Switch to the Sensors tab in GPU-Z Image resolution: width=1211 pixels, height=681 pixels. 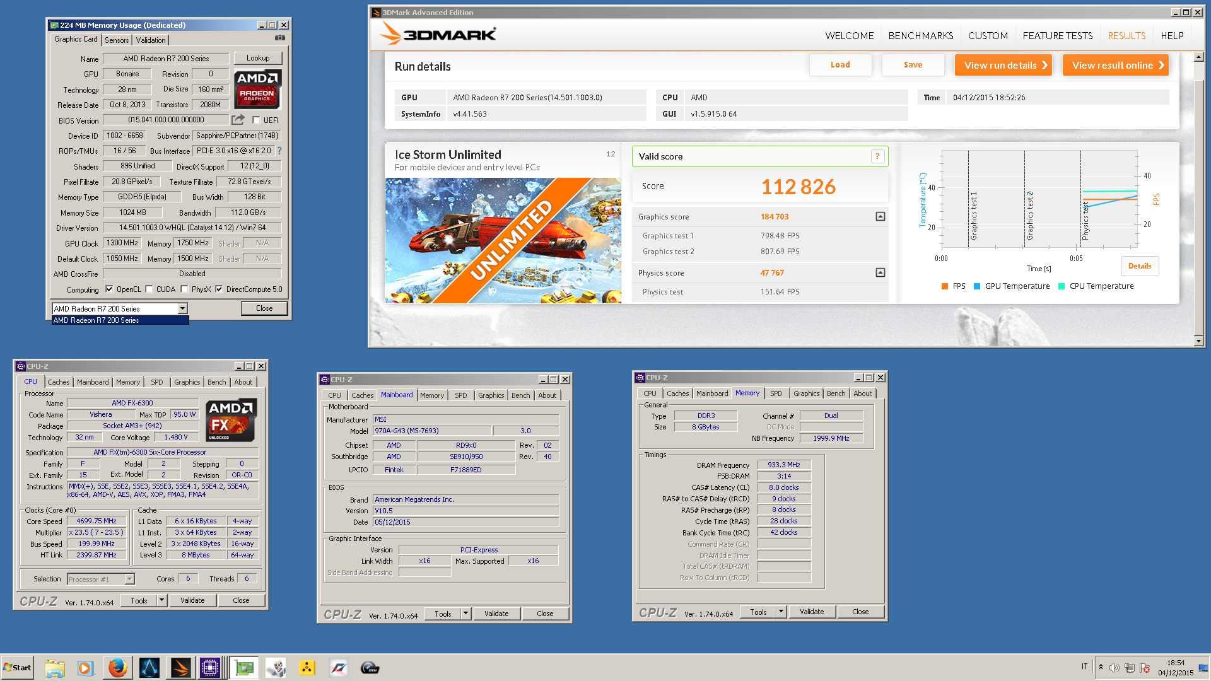point(117,40)
